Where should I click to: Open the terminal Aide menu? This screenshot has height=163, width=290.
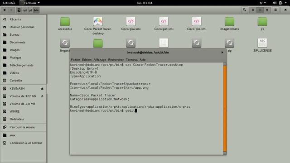click(143, 60)
